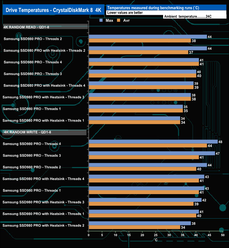Click x-axis tick label '45'
This screenshot has height=248, width=229.
(x=209, y=235)
